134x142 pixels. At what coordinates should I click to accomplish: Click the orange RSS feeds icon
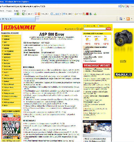[x=128, y=19]
